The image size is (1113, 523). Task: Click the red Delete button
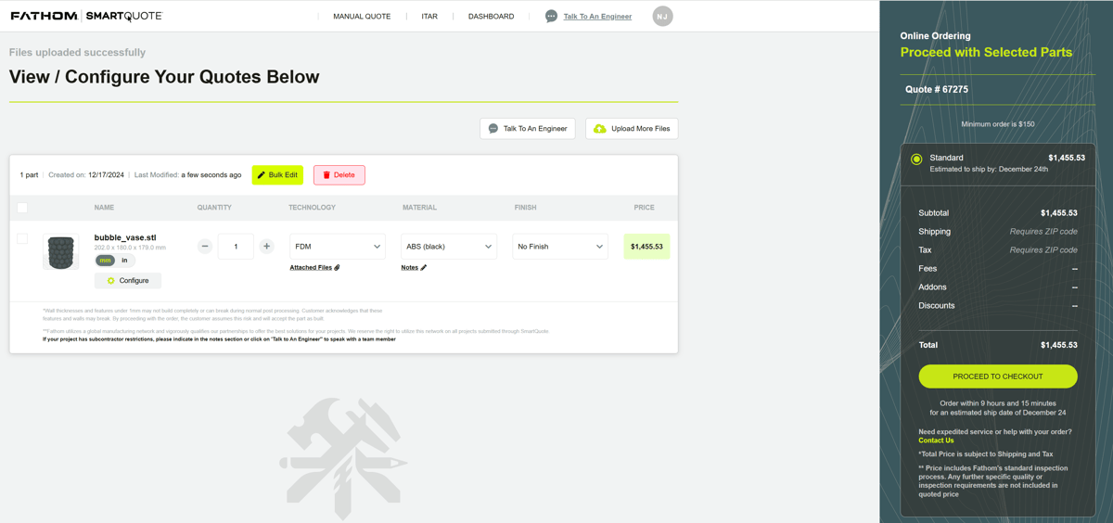339,174
